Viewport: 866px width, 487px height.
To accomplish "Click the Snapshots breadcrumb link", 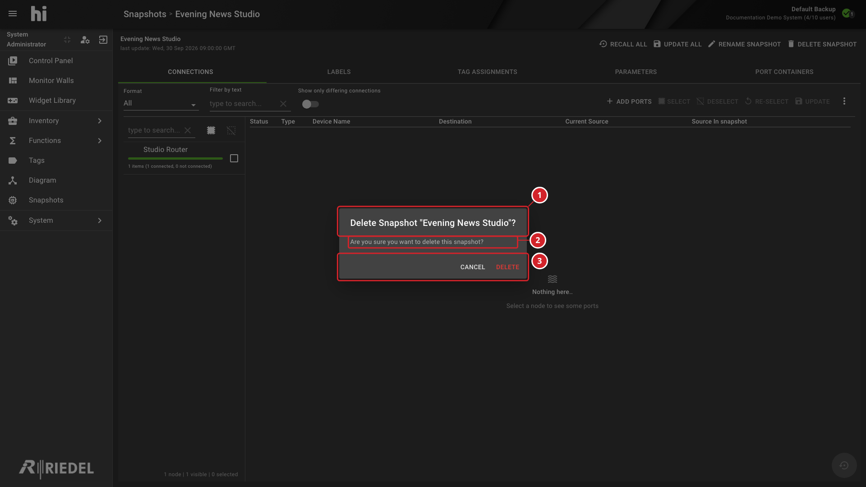I will 145,14.
